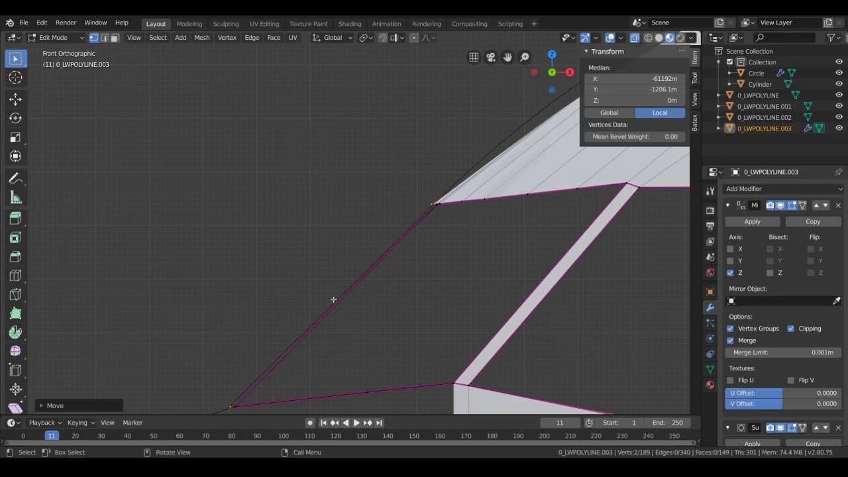Hide 0_LWPOLYLINE.003 using its eye icon
This screenshot has width=848, height=477.
click(839, 129)
